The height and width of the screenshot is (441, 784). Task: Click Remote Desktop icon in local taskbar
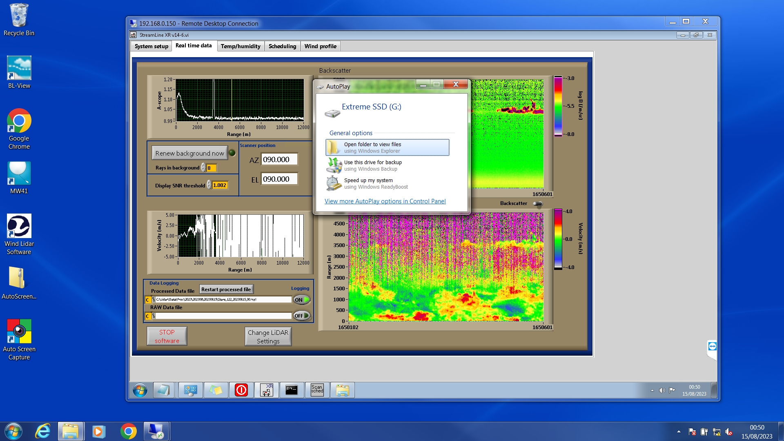tap(156, 431)
